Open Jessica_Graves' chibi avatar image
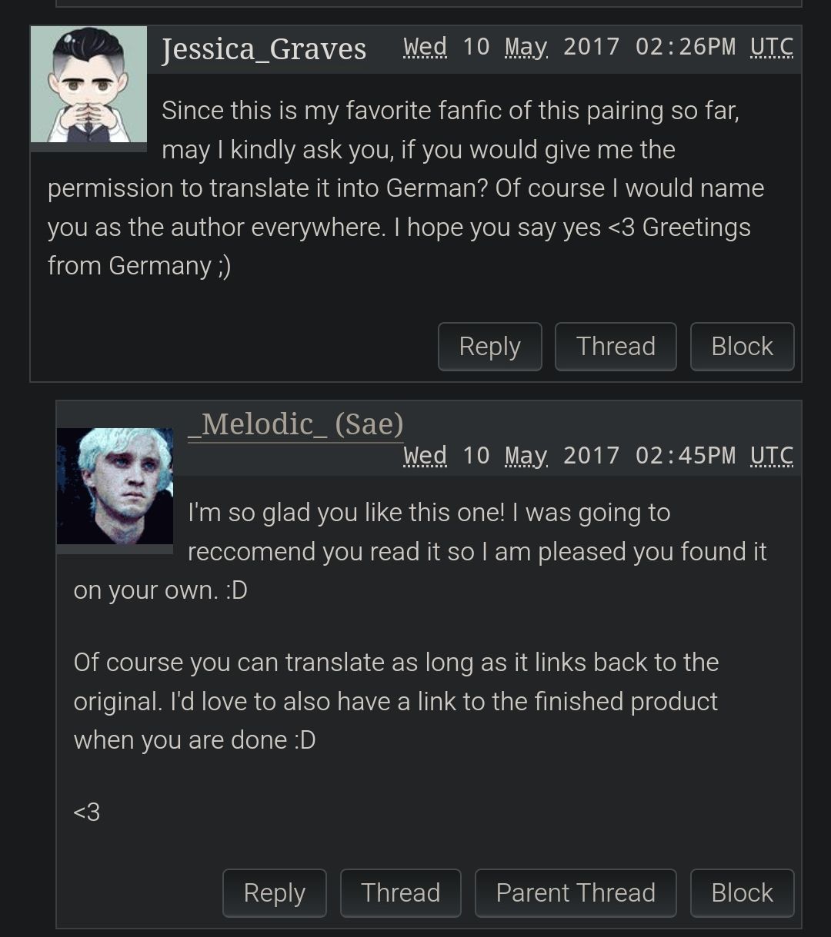This screenshot has width=831, height=937. click(88, 85)
